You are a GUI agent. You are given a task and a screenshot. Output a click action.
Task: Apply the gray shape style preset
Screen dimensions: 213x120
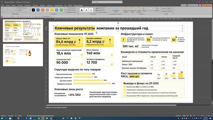click(47, 10)
